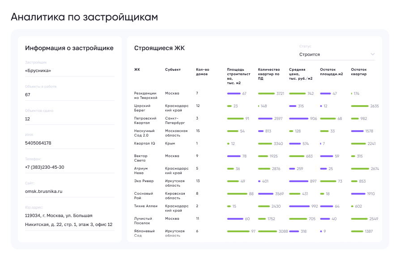Click the green apartments bar valued 3721
This screenshot has height=260, width=400.
coord(266,94)
